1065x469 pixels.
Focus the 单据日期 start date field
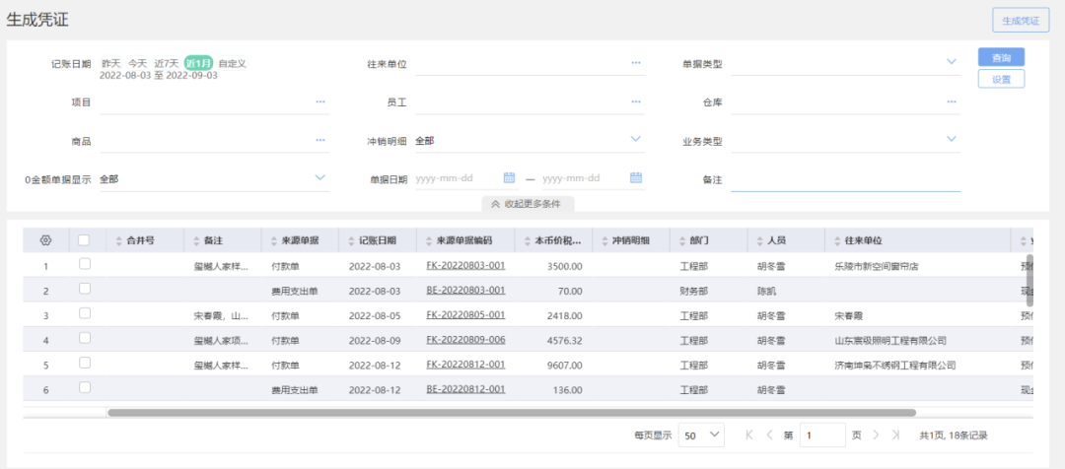[458, 178]
